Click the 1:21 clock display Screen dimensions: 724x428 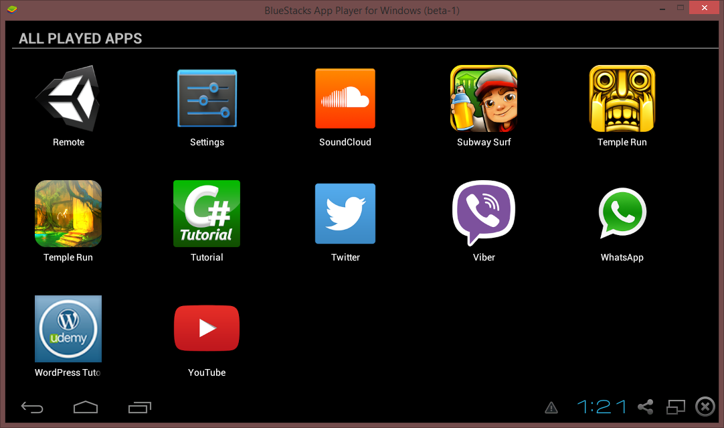pos(602,407)
